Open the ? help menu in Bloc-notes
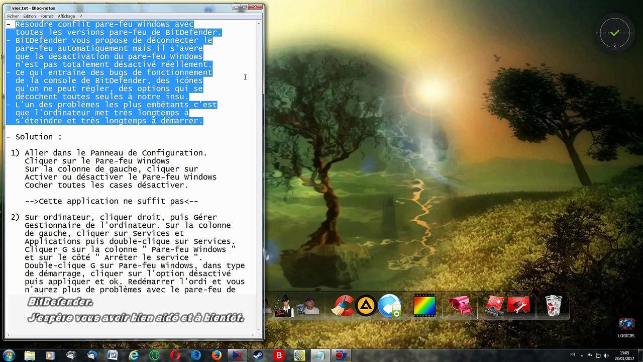 click(x=80, y=16)
